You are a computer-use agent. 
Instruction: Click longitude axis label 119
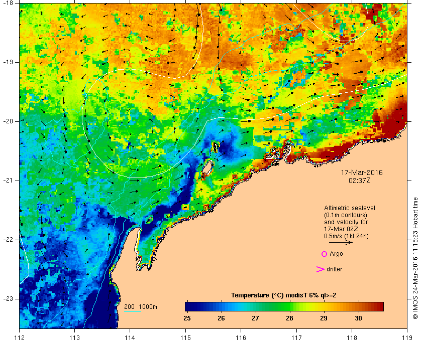pos(407,337)
